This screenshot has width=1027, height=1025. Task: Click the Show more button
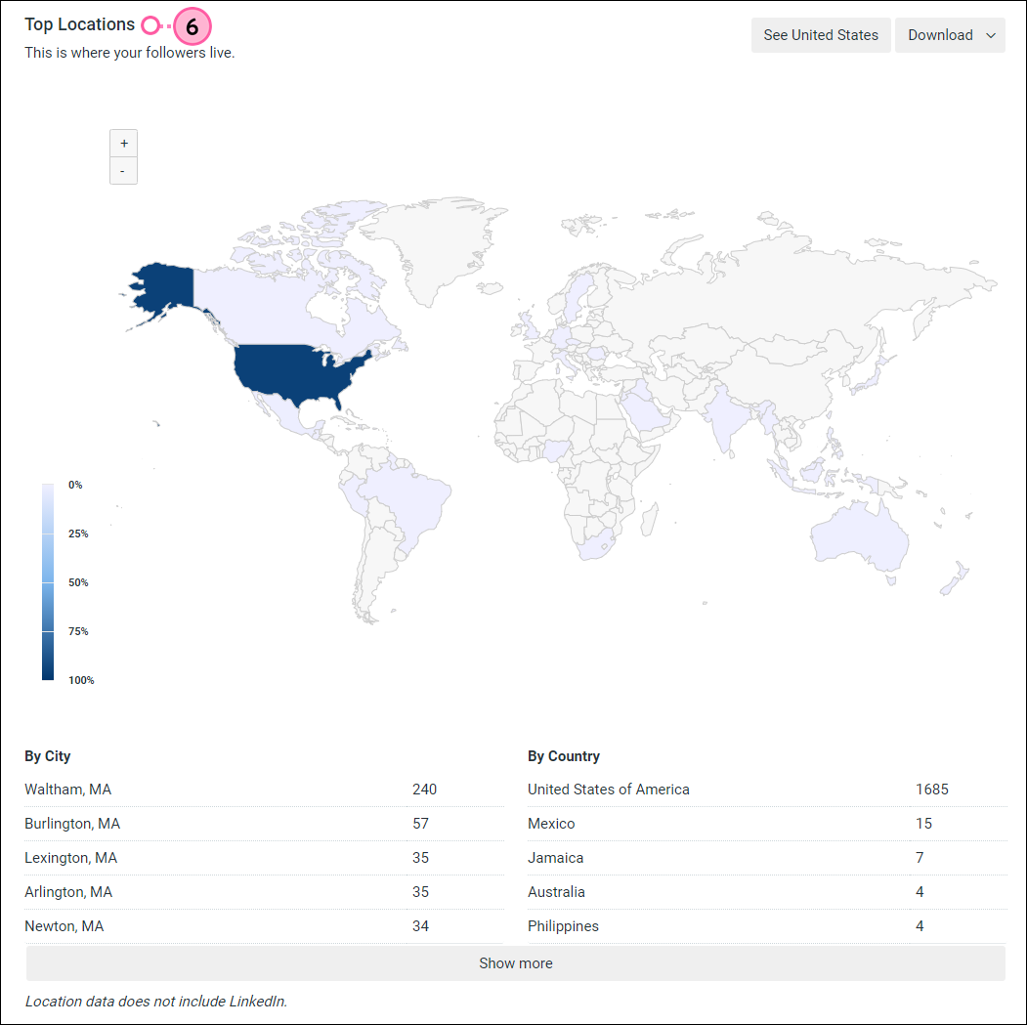[x=516, y=963]
